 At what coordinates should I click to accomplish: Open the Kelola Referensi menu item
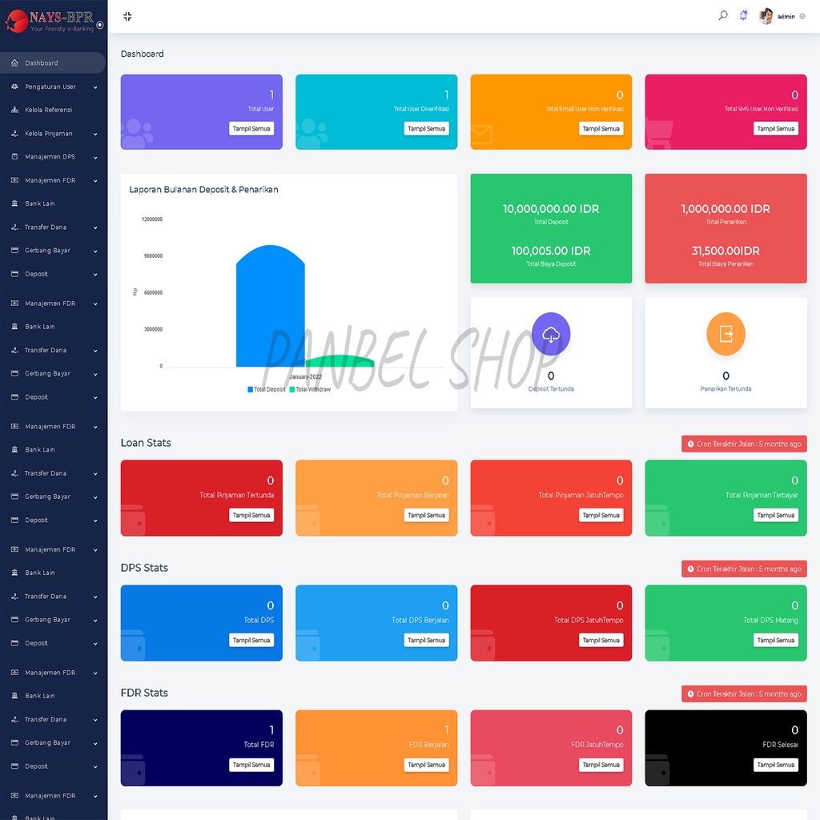(52, 110)
